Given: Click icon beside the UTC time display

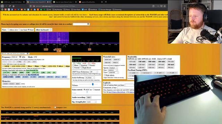Looking at the screenshot, I should point(28,54).
